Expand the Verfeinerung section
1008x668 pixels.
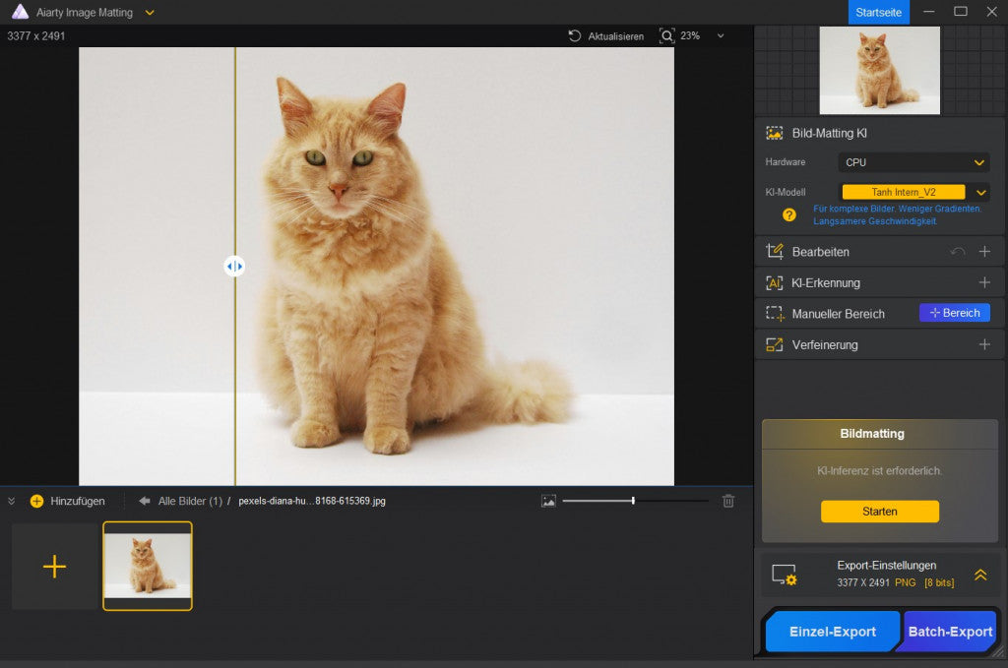(983, 345)
